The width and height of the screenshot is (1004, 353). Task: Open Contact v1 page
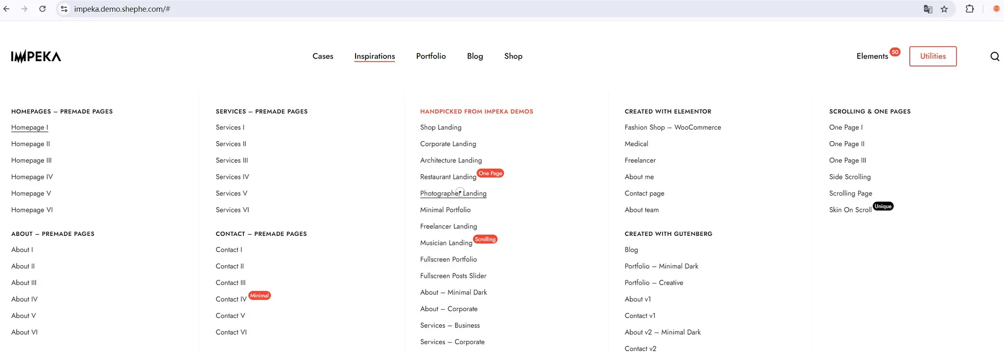(640, 316)
